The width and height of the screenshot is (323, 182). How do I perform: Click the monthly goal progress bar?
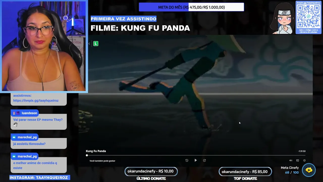click(x=191, y=7)
